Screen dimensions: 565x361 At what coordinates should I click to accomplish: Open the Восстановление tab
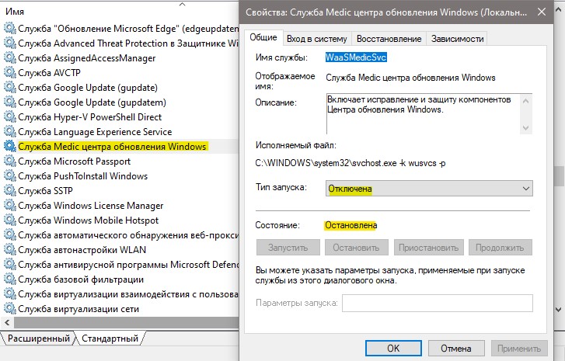click(389, 39)
